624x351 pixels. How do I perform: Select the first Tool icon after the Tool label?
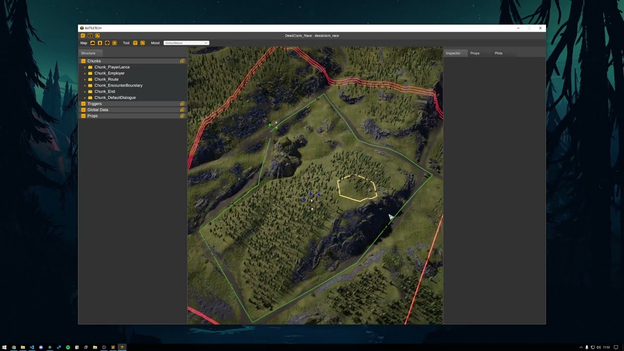tap(135, 43)
